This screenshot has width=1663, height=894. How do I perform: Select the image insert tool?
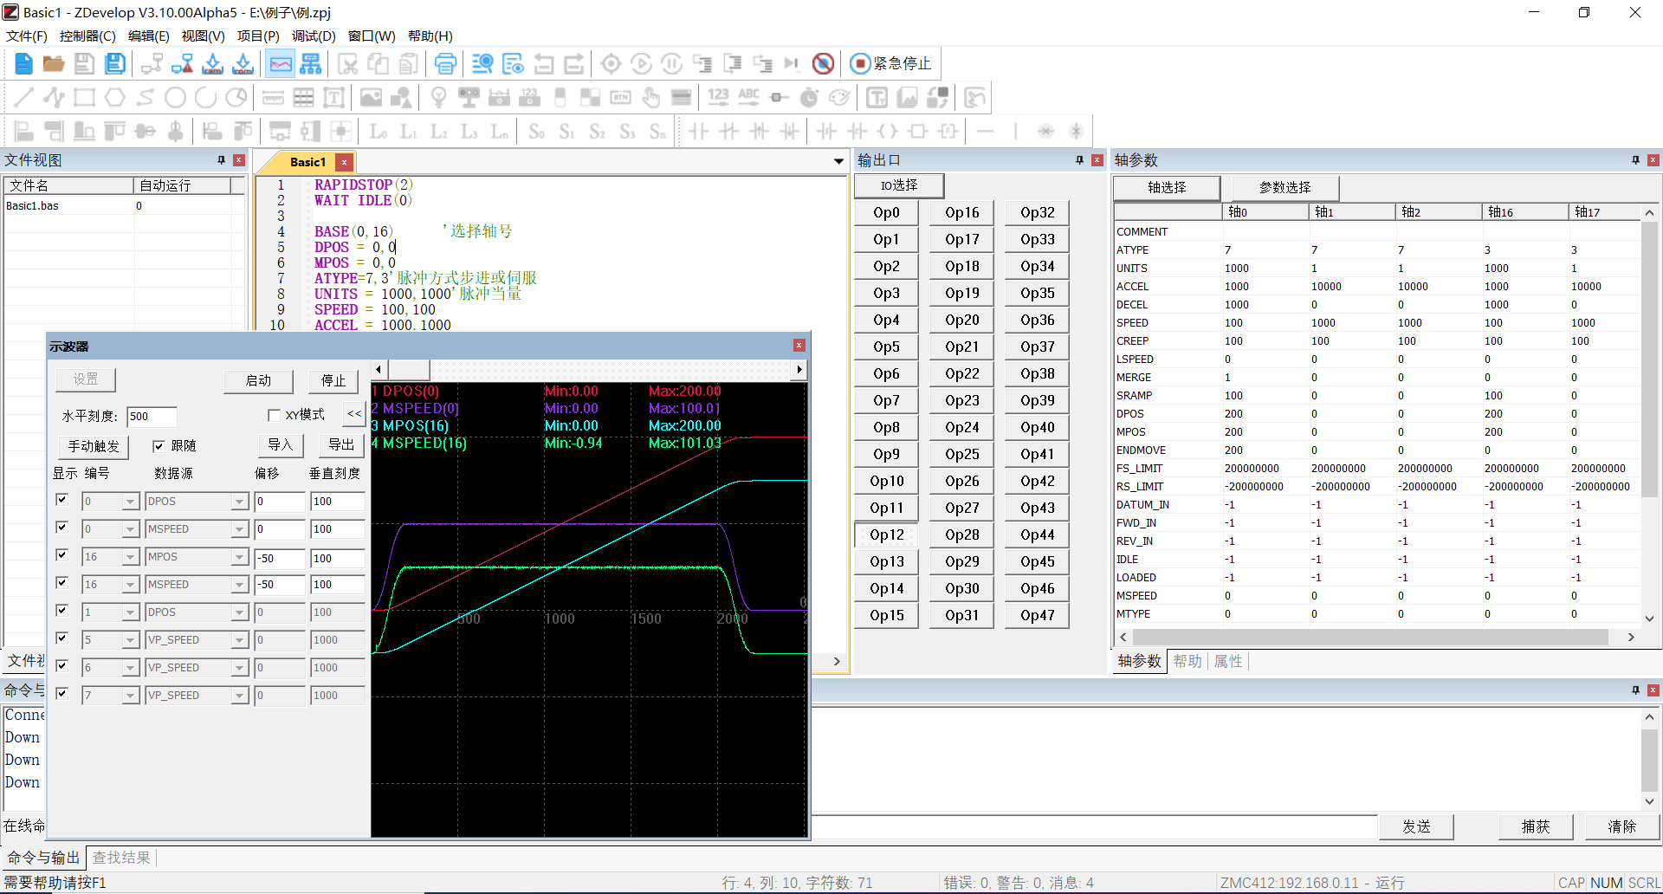tap(371, 97)
